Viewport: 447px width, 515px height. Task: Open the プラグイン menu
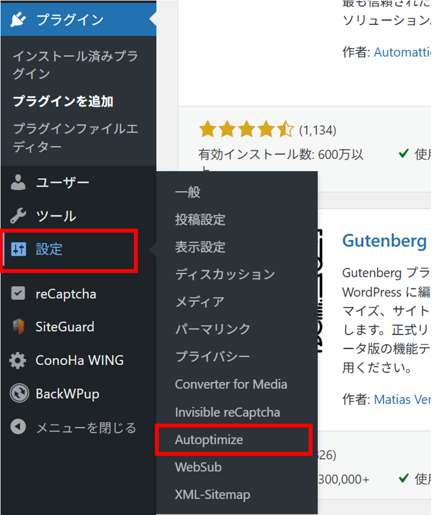(x=79, y=19)
